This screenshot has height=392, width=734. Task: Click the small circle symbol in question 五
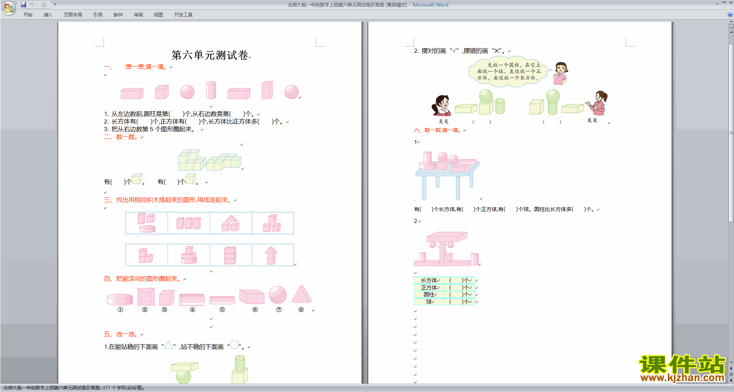coord(234,344)
